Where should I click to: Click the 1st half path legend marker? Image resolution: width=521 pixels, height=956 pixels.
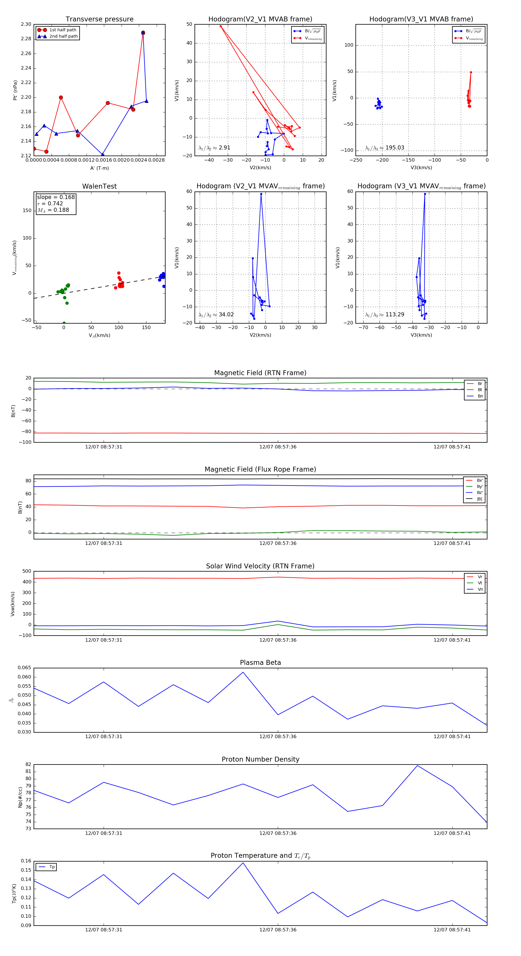[x=42, y=30]
